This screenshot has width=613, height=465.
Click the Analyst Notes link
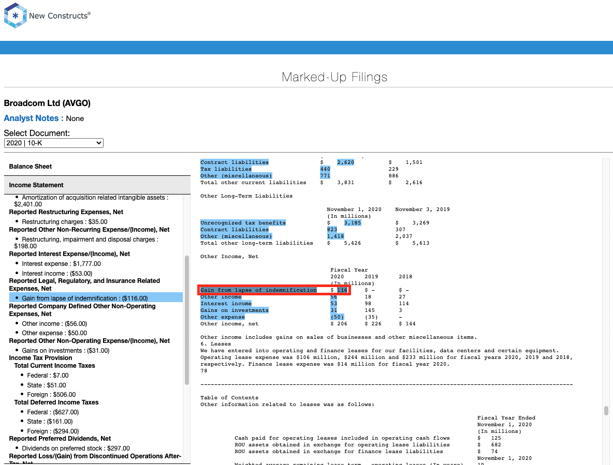pyautogui.click(x=34, y=118)
